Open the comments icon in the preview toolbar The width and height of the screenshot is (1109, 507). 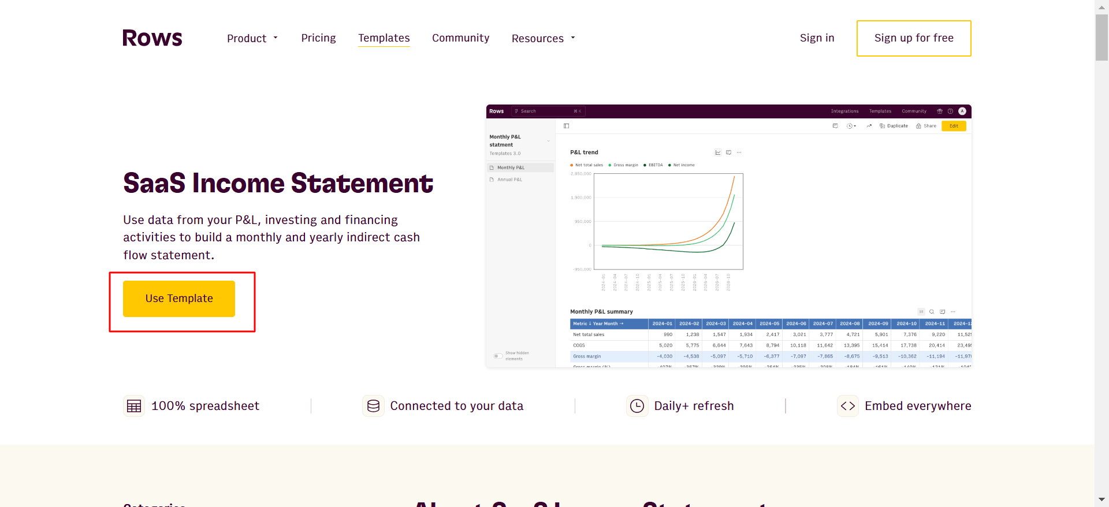835,126
